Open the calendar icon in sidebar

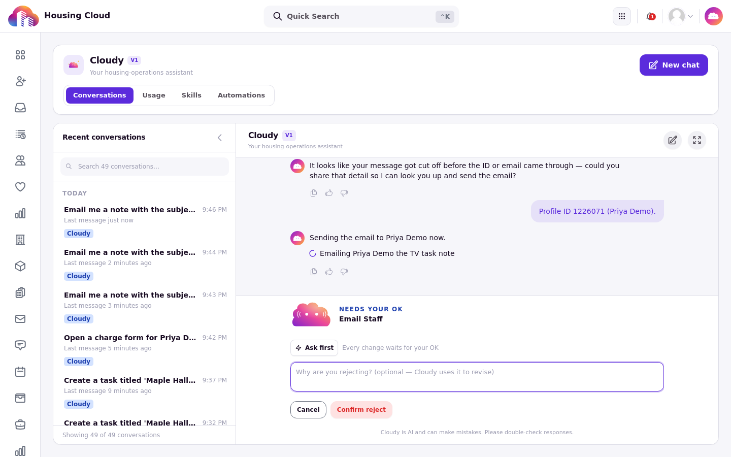coord(20,372)
